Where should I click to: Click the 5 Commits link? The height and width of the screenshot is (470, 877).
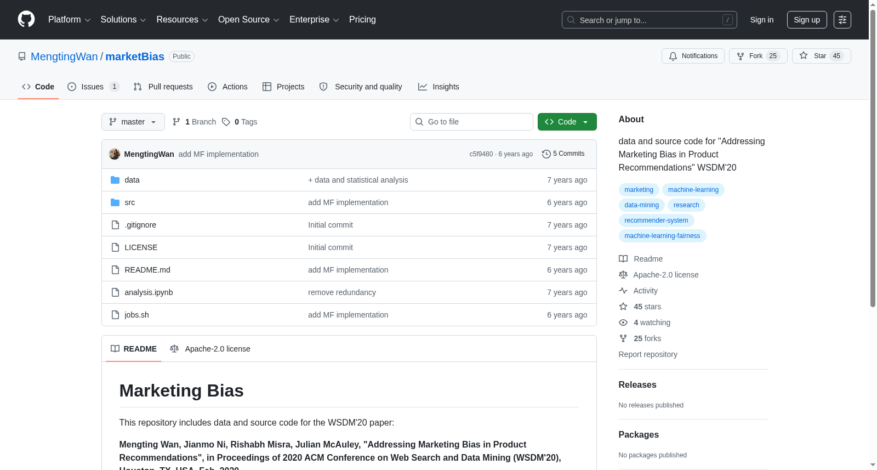pos(563,154)
